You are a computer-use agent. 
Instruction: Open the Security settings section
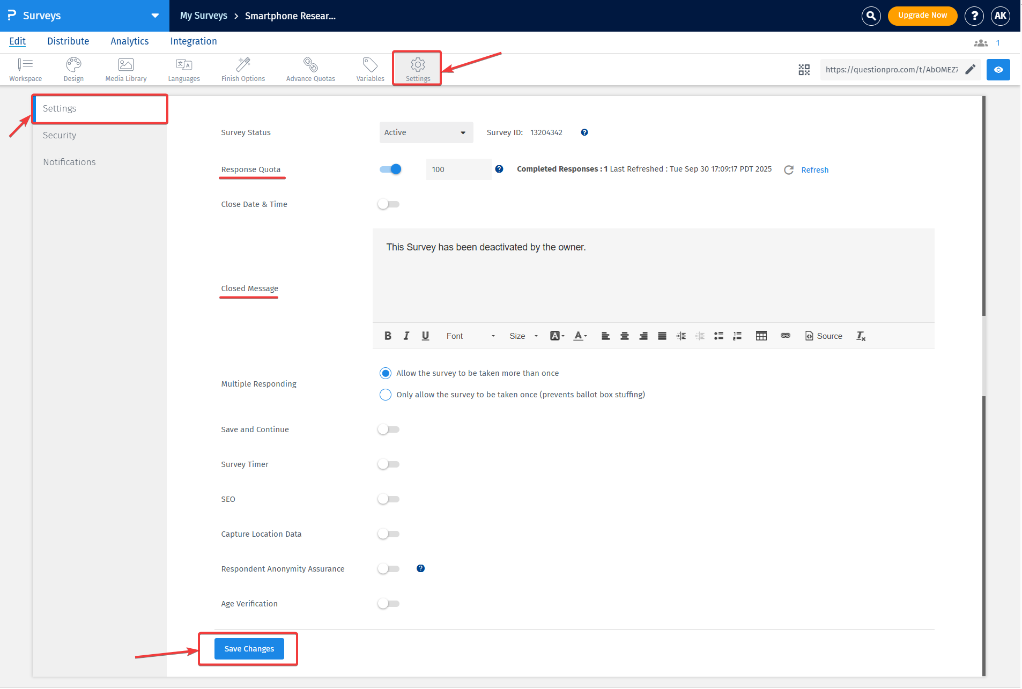click(x=60, y=135)
